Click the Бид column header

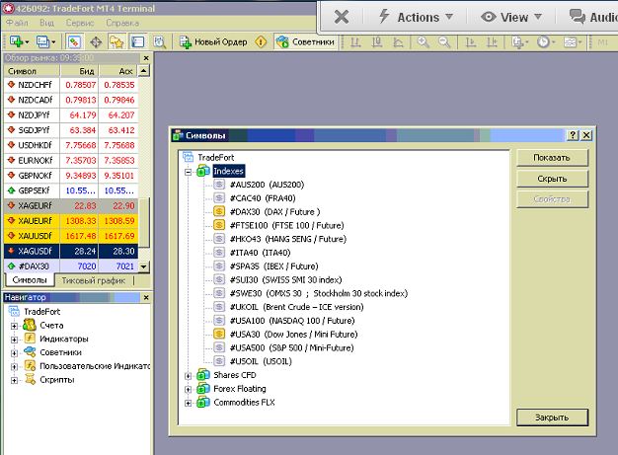point(79,71)
